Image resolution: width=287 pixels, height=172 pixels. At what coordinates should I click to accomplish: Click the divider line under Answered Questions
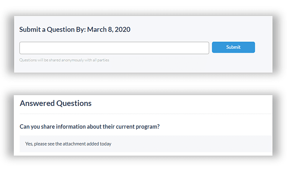pyautogui.click(x=145, y=114)
